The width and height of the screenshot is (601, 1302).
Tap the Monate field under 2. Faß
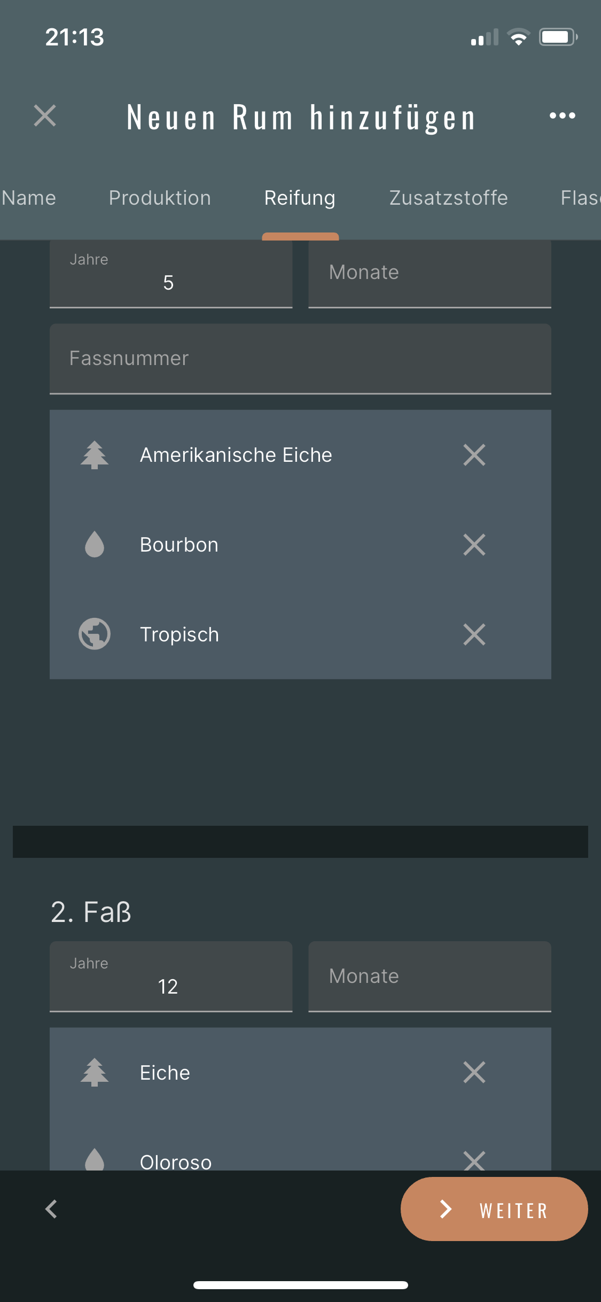pos(430,976)
